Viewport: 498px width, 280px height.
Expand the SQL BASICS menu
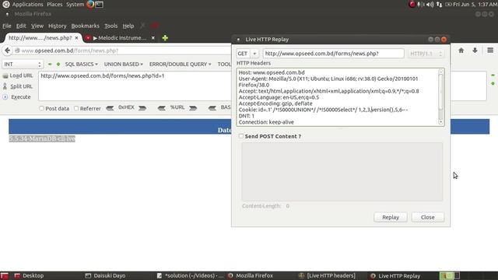tap(81, 64)
